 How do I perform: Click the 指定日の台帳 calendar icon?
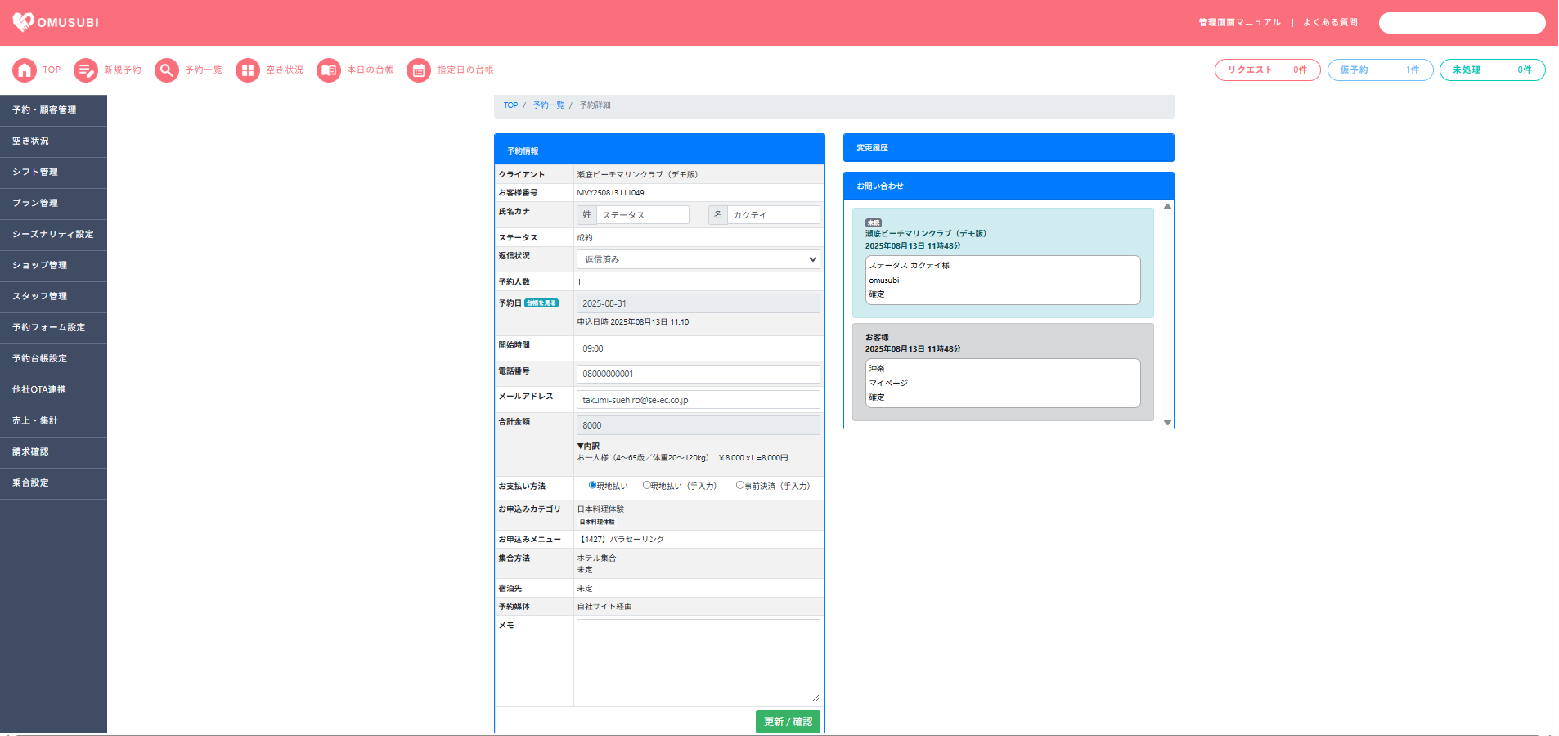(x=419, y=70)
